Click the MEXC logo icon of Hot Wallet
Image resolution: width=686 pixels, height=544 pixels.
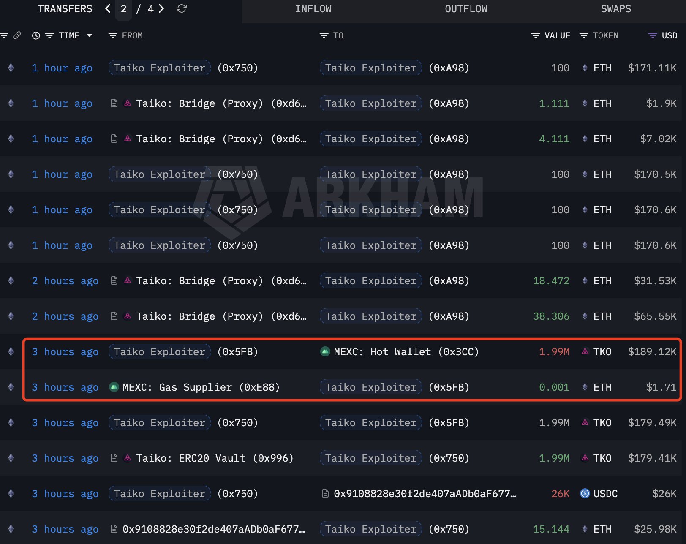[325, 351]
